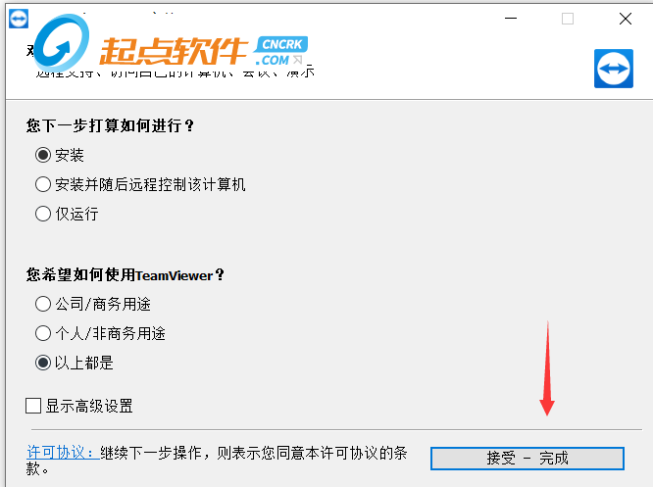Click the 接受 - 完成 button
Image resolution: width=653 pixels, height=487 pixels.
(527, 459)
